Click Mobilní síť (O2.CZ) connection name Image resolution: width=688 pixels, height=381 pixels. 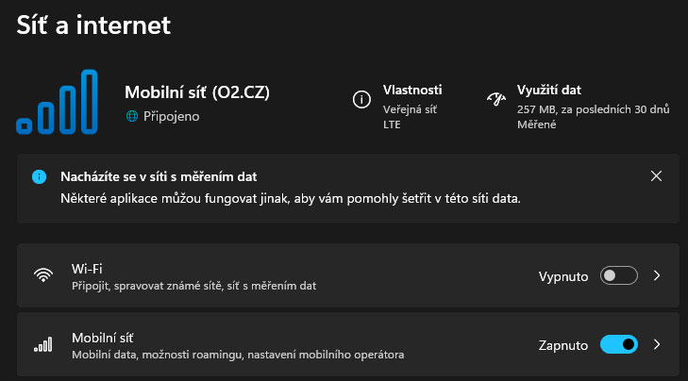click(x=197, y=92)
